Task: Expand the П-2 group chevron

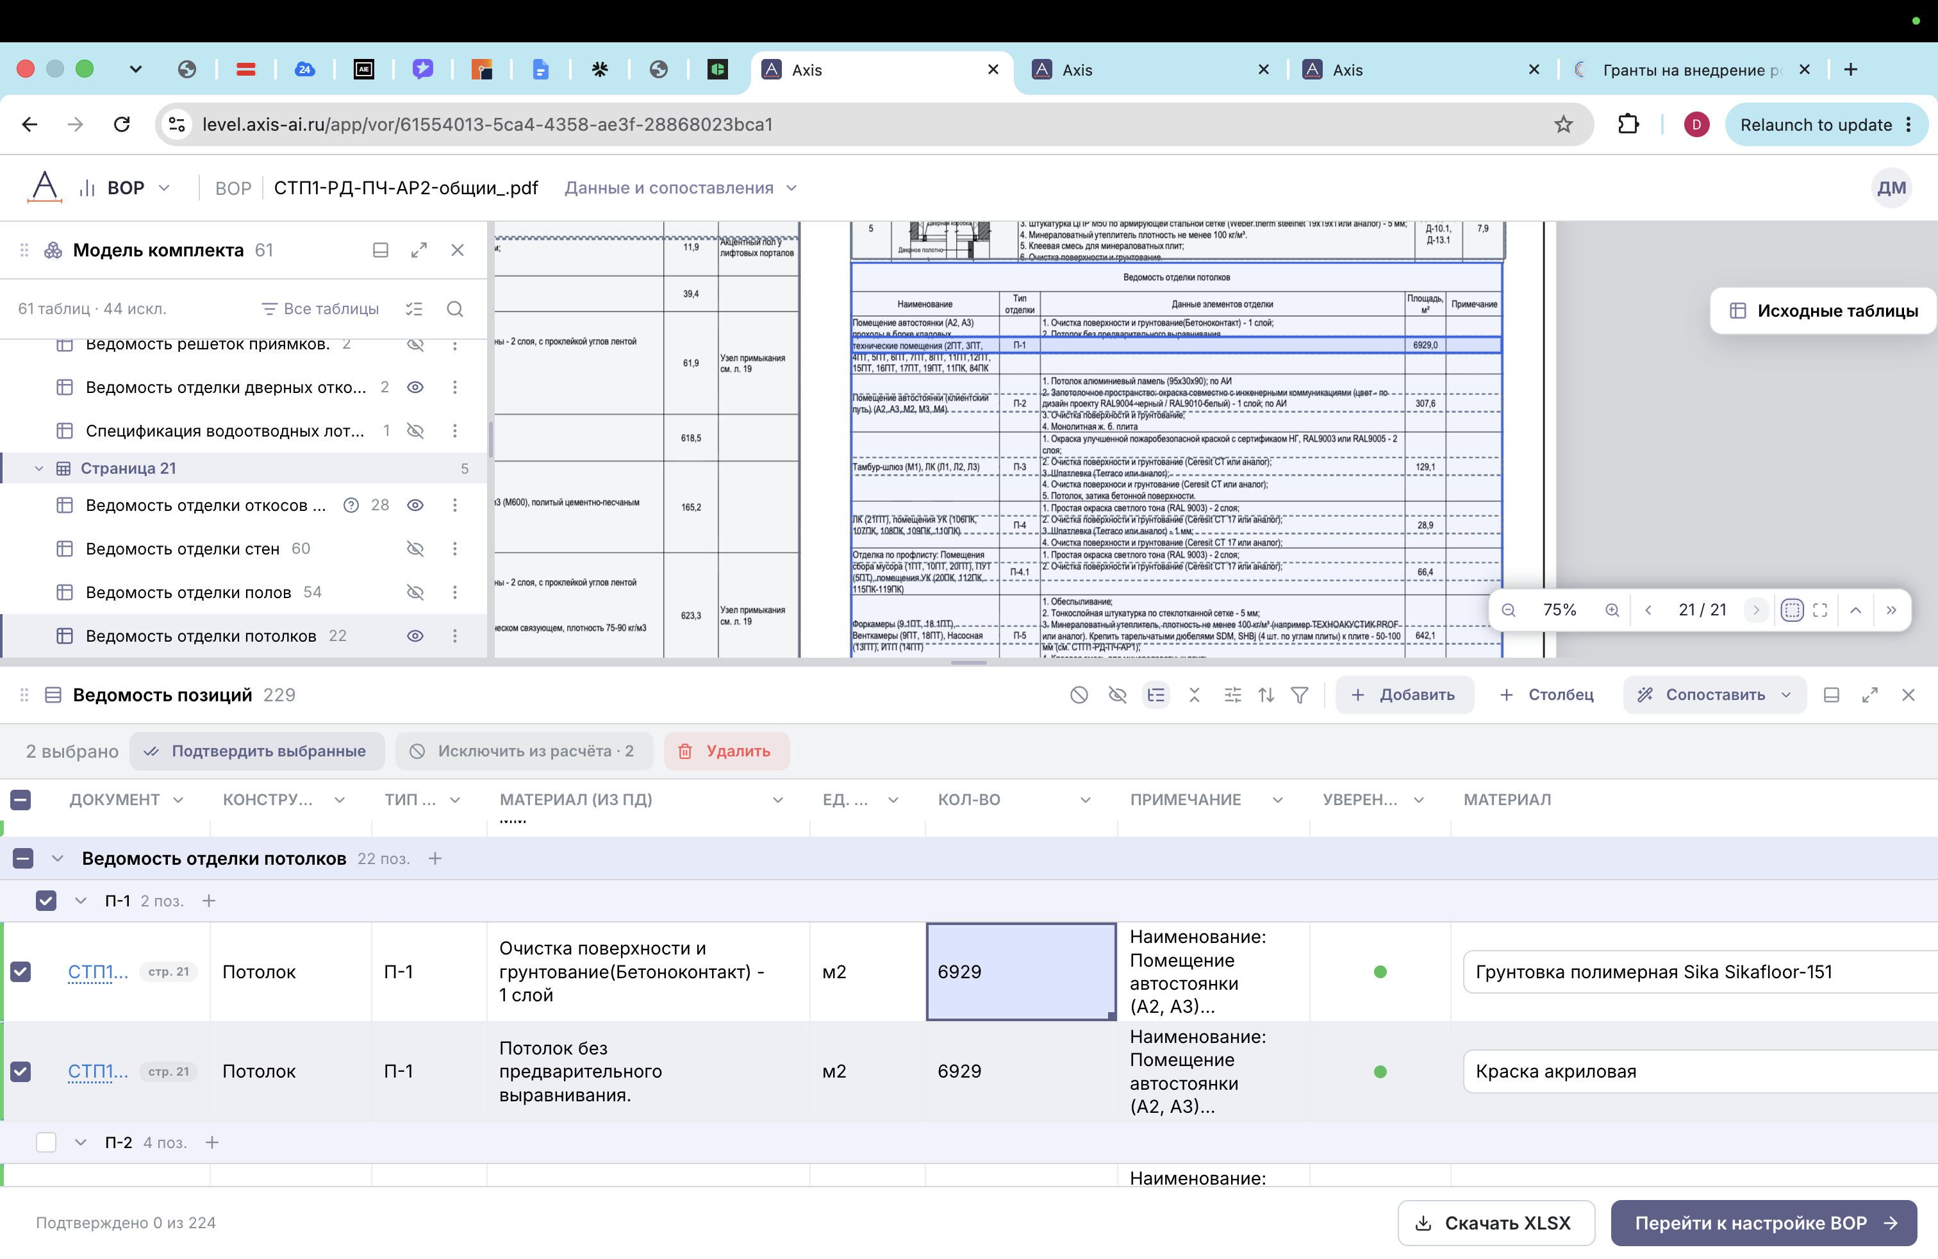Action: coord(80,1142)
